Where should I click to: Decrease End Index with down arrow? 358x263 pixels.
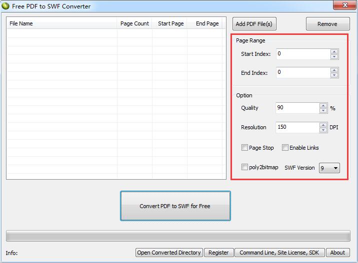pos(334,75)
